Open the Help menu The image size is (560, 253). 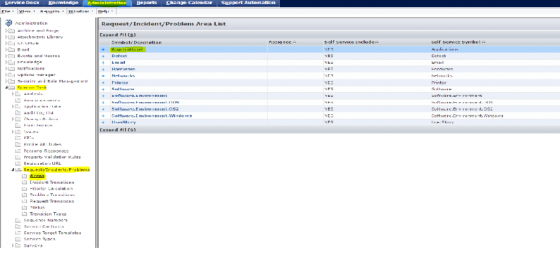coord(105,11)
